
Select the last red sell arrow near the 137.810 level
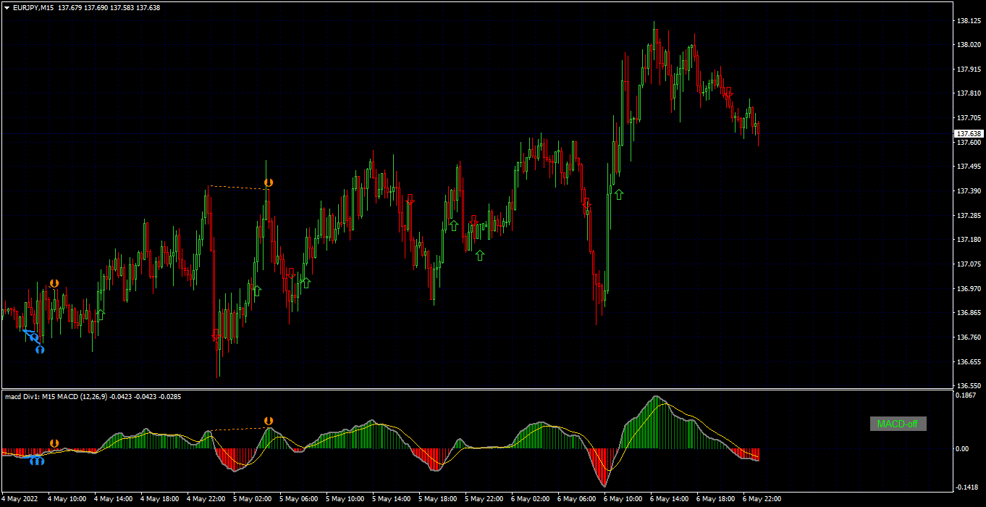tap(729, 92)
